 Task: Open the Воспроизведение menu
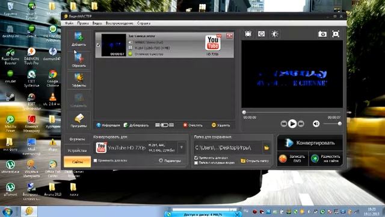119,23
